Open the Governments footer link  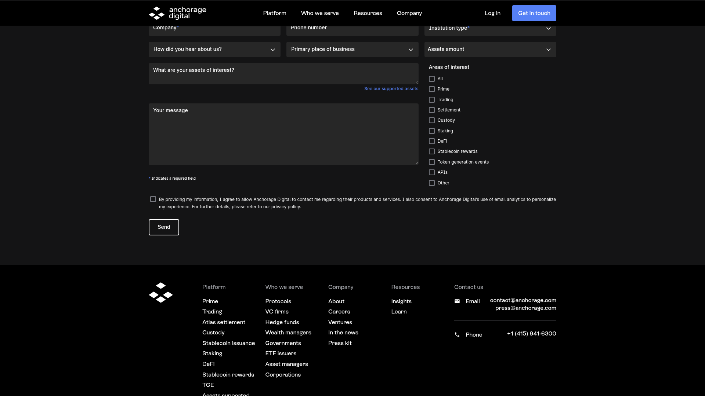click(x=283, y=343)
